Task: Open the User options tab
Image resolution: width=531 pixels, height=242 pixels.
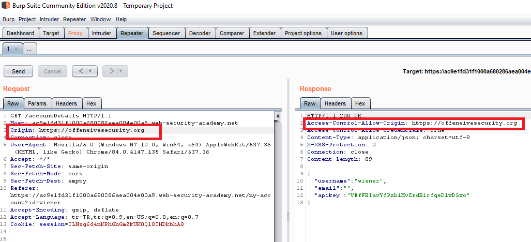Action: coord(347,33)
